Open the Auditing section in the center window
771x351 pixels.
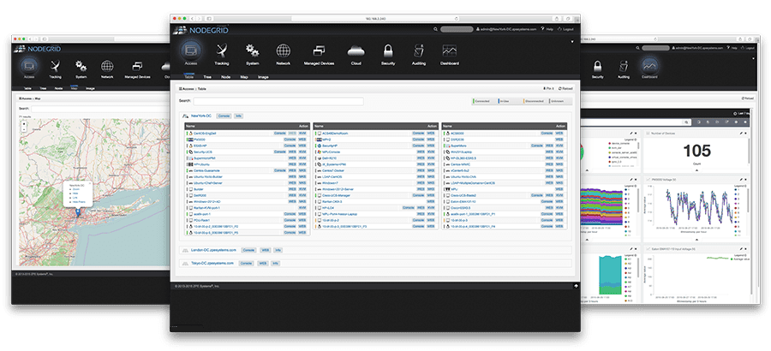pos(419,53)
